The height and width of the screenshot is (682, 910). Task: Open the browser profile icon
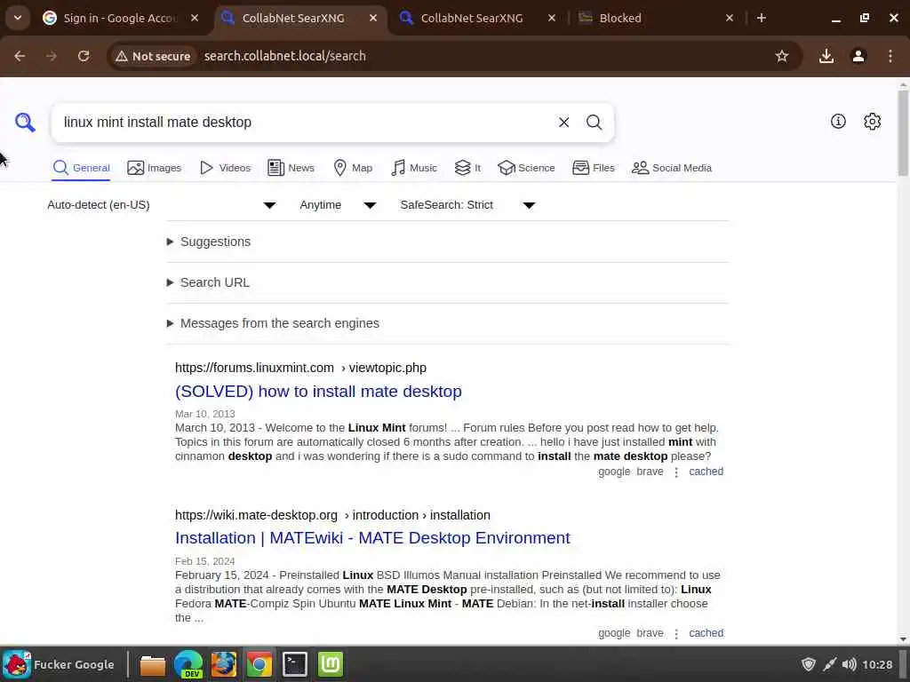(x=858, y=56)
